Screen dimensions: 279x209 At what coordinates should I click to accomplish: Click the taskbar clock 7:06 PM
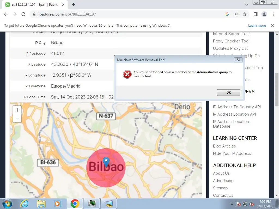(x=265, y=204)
